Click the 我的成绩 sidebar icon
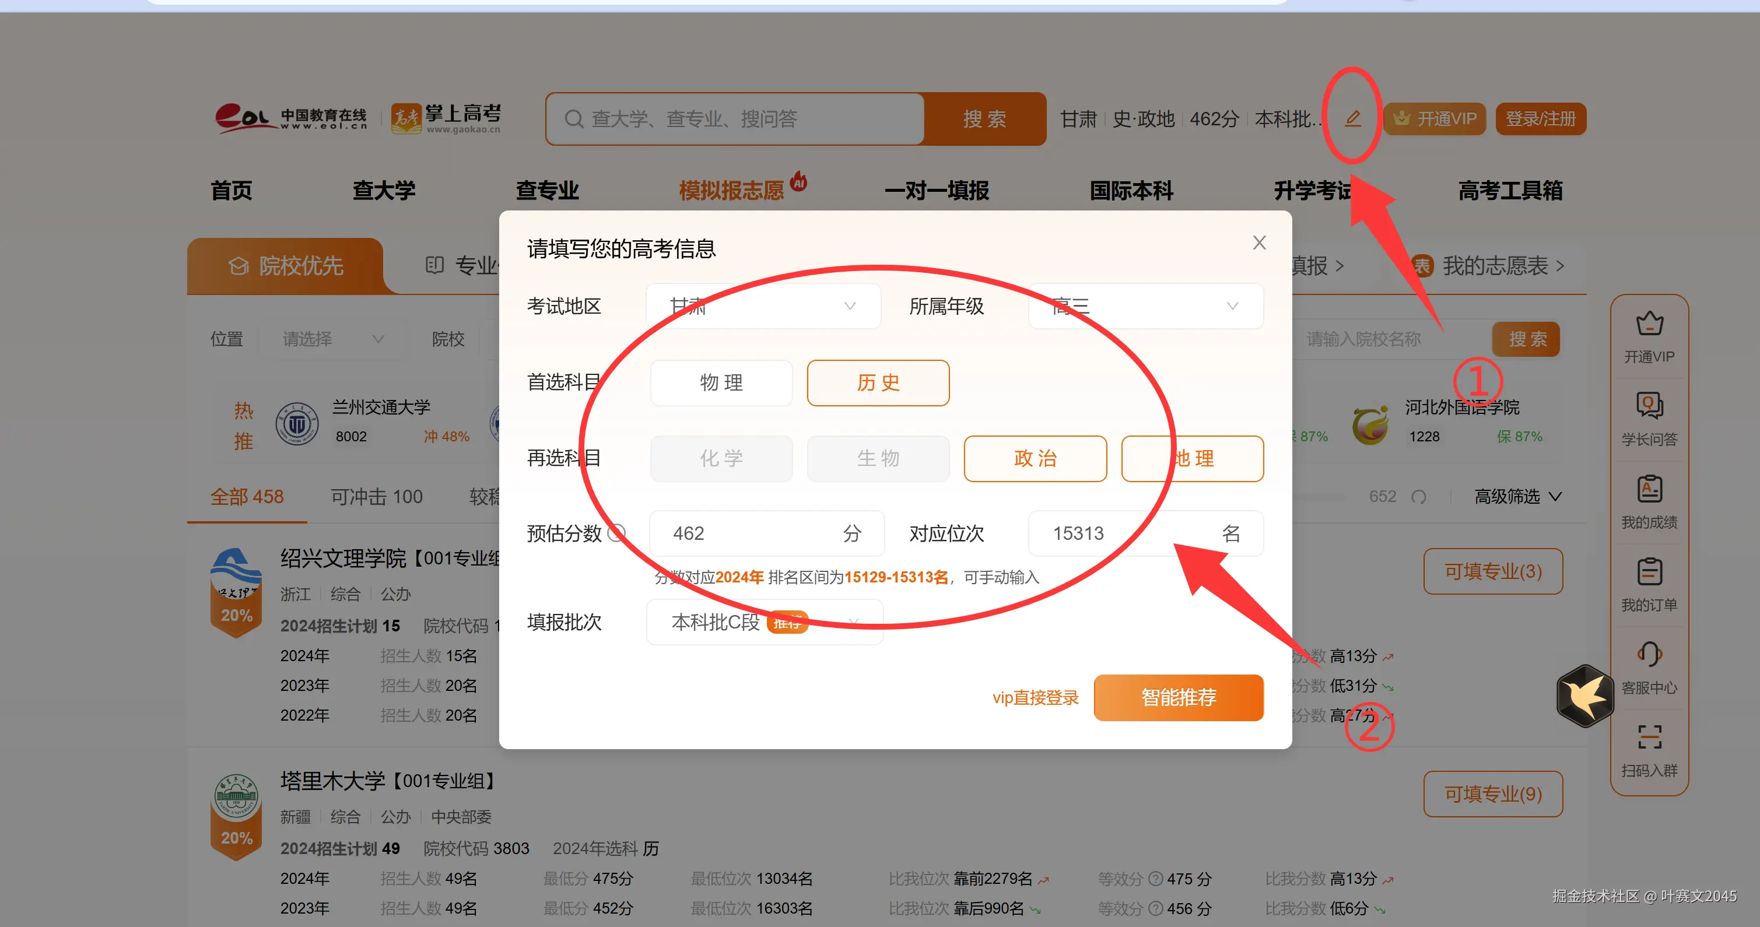This screenshot has width=1760, height=927. click(x=1649, y=490)
